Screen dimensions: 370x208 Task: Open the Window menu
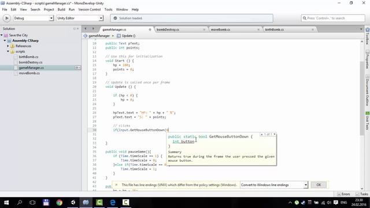122,9
